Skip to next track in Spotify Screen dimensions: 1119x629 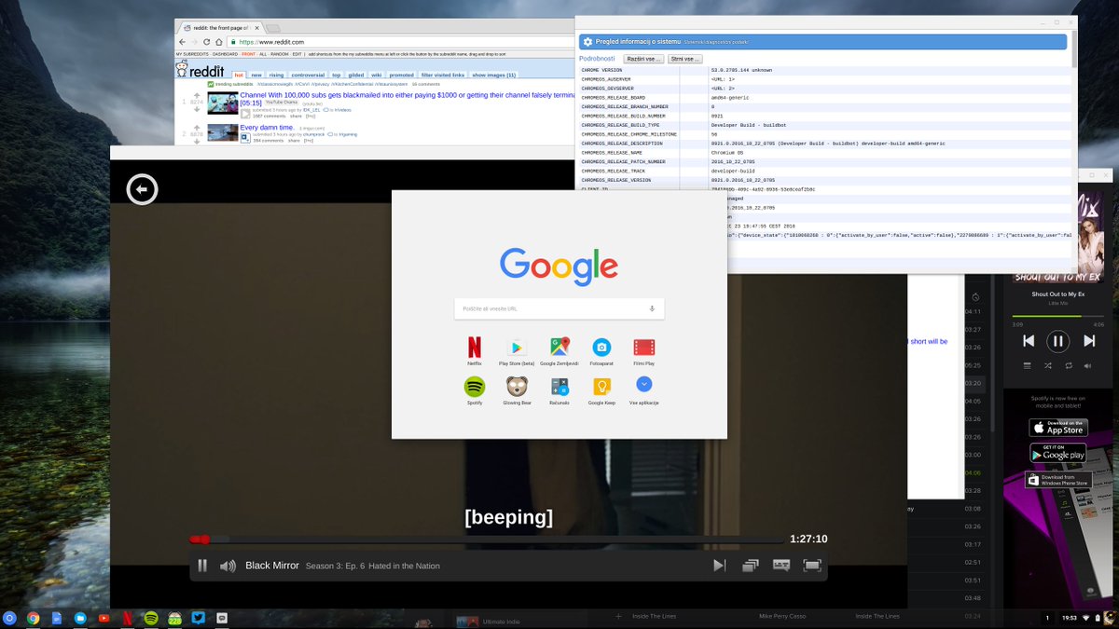[x=1088, y=341]
